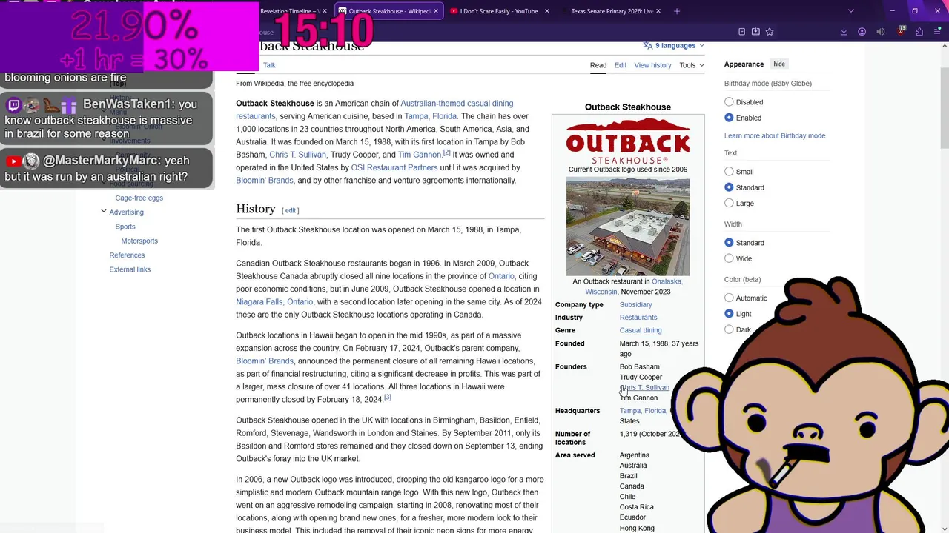Image resolution: width=949 pixels, height=533 pixels.
Task: Close the Revelation Timeline tab
Action: 324,11
